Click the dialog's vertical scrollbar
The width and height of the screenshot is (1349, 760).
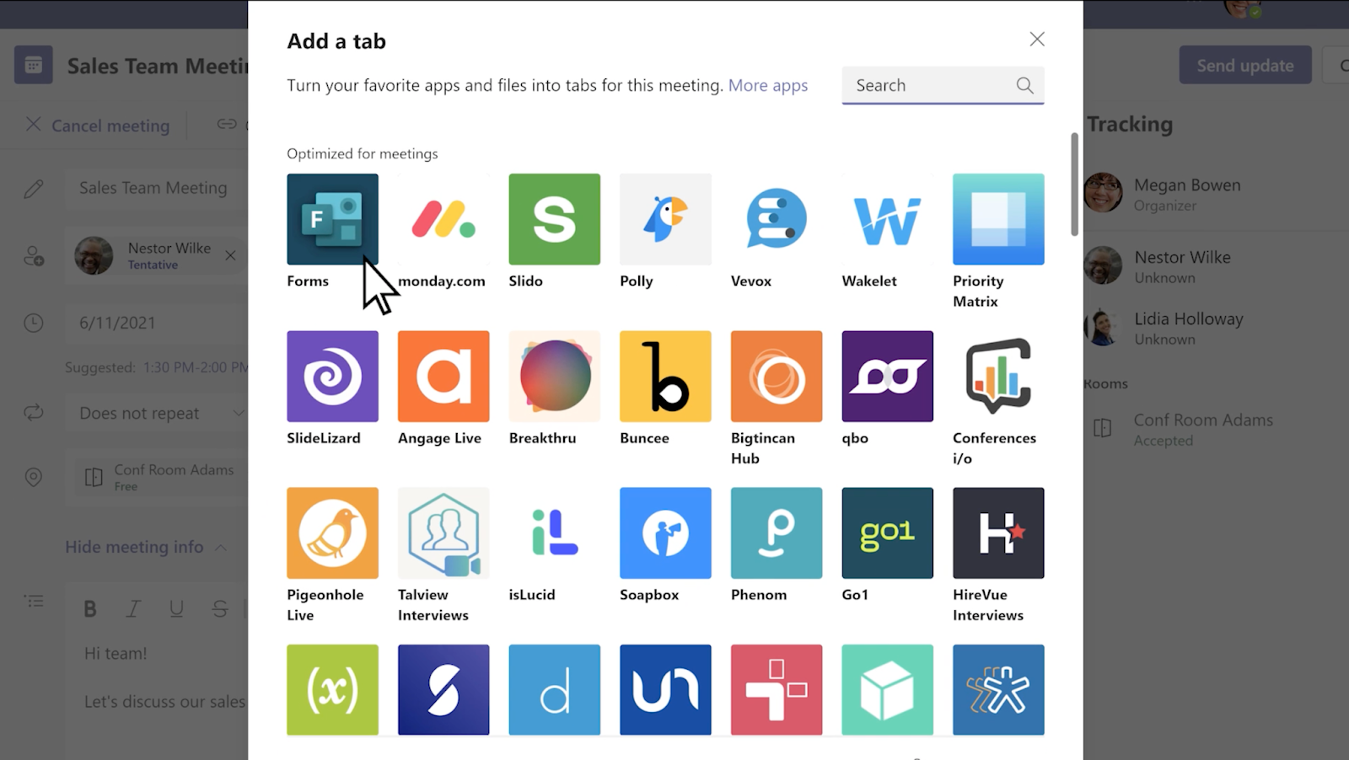[1074, 184]
